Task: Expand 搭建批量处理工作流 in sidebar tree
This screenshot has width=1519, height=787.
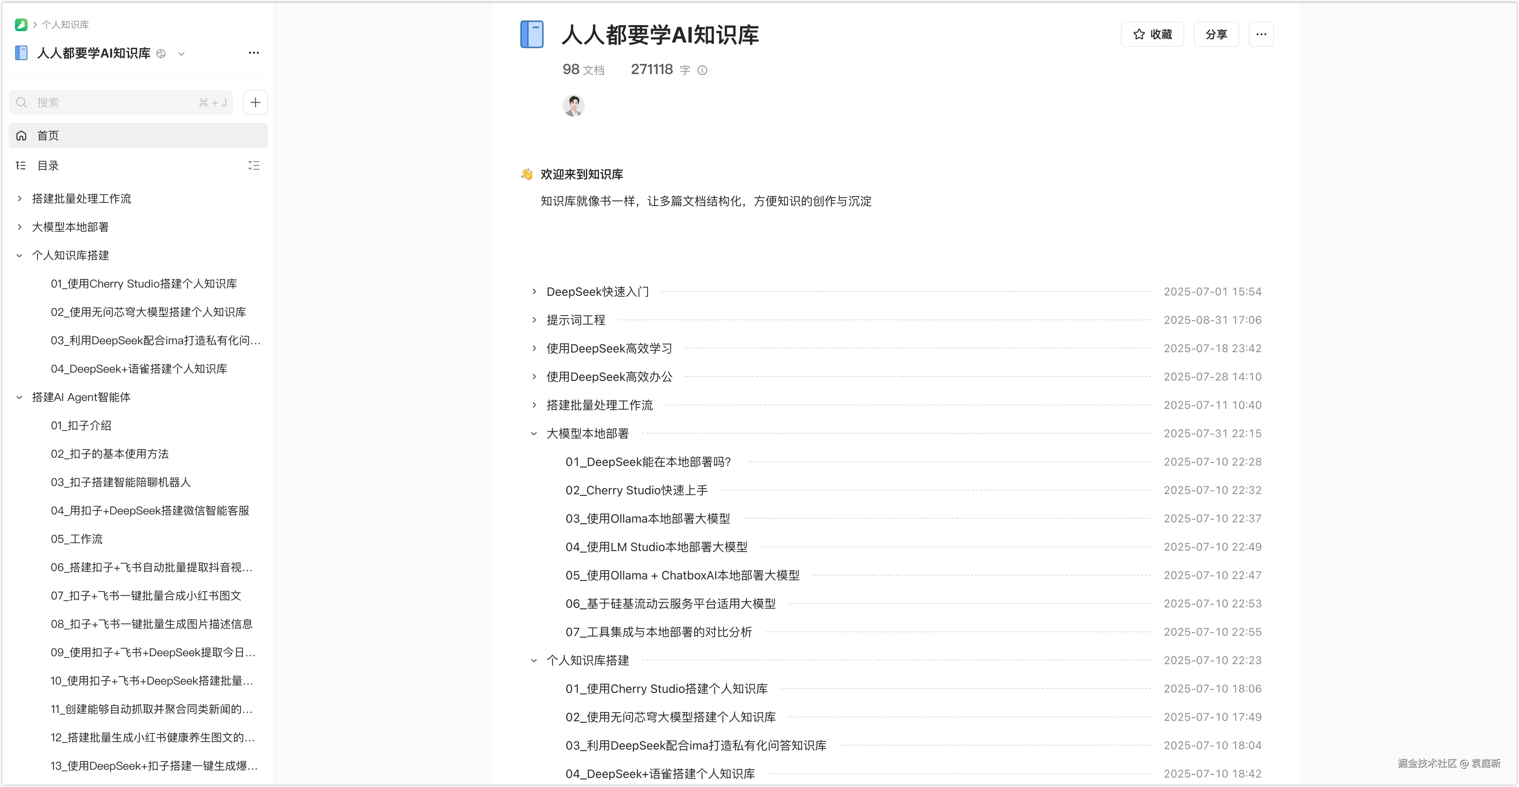Action: (x=19, y=199)
